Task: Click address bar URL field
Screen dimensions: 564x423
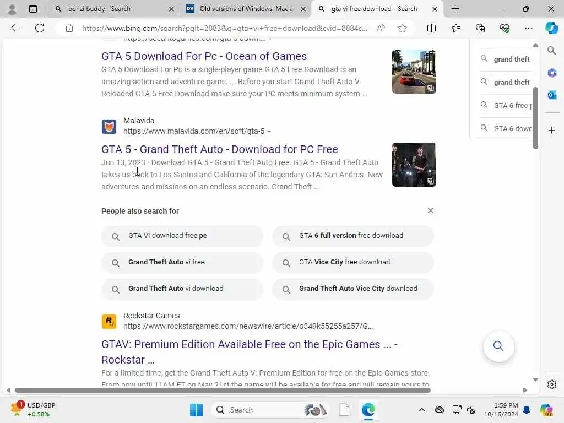Action: click(225, 28)
